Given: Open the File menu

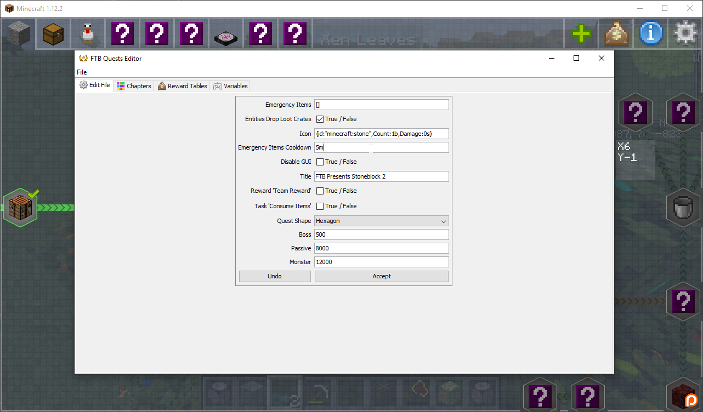Looking at the screenshot, I should coord(82,72).
